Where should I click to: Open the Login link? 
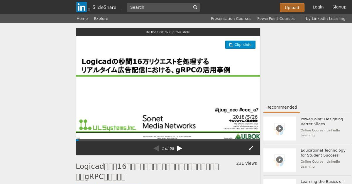click(318, 7)
